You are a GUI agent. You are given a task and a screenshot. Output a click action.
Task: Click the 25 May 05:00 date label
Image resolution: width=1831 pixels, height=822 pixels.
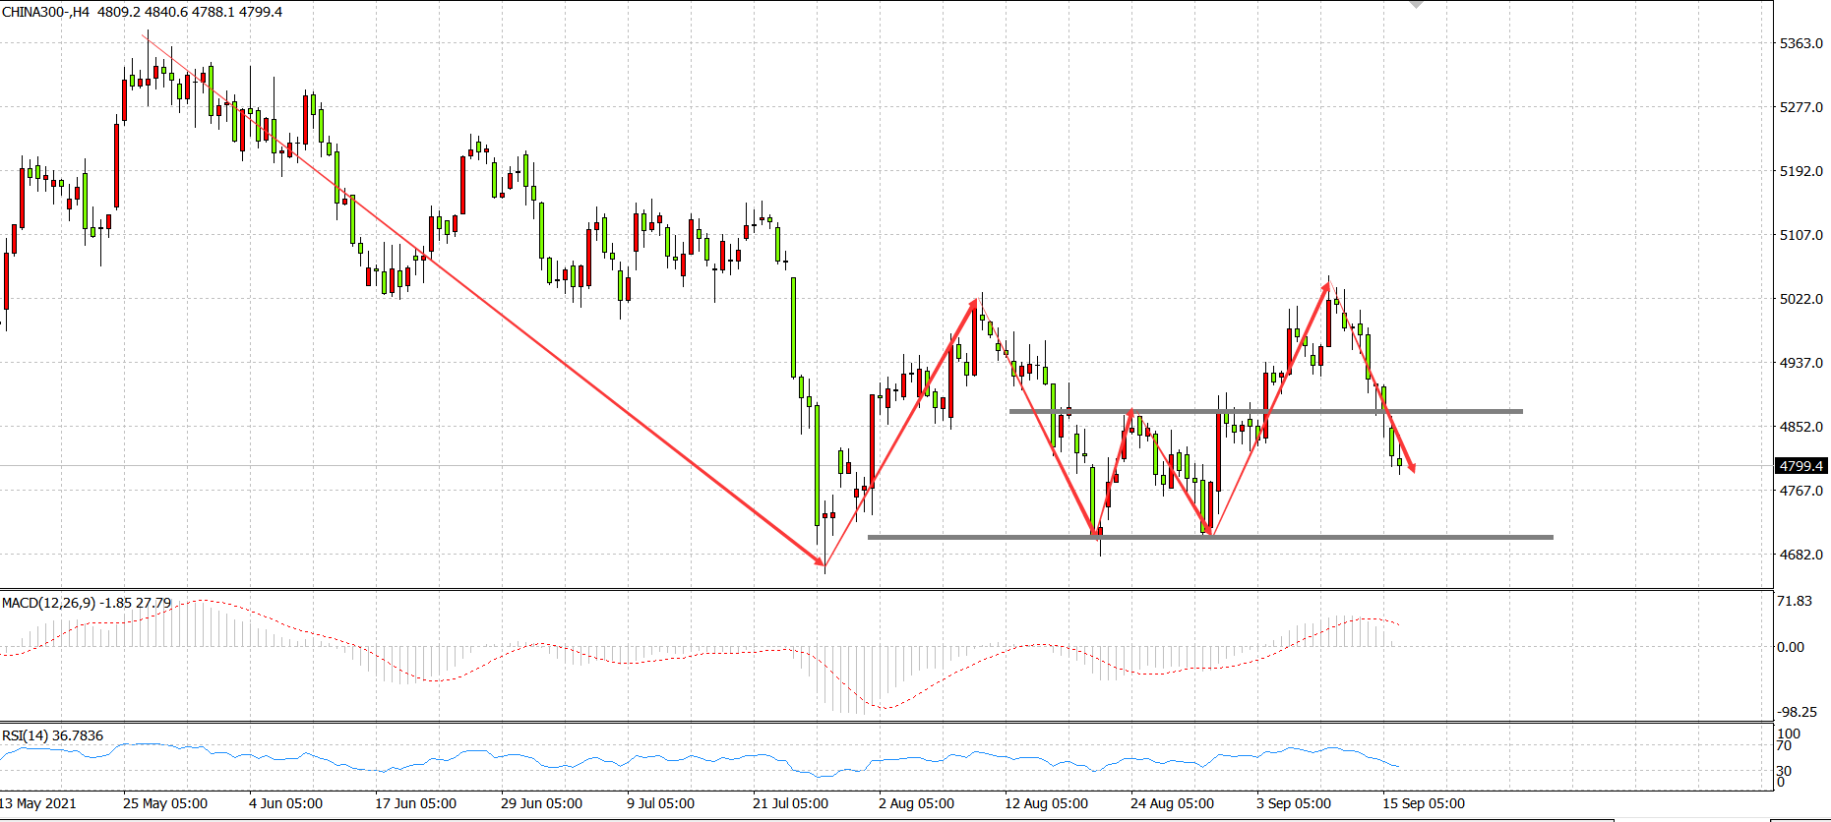pyautogui.click(x=165, y=803)
